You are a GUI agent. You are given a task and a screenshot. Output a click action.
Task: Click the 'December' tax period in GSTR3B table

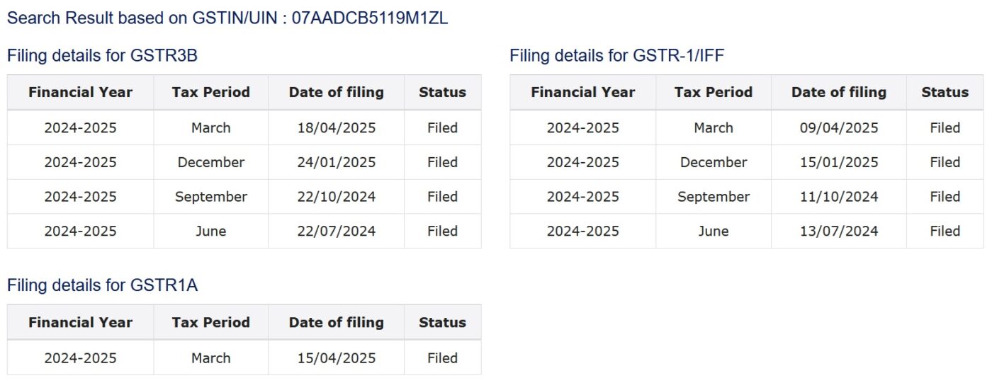[210, 162]
